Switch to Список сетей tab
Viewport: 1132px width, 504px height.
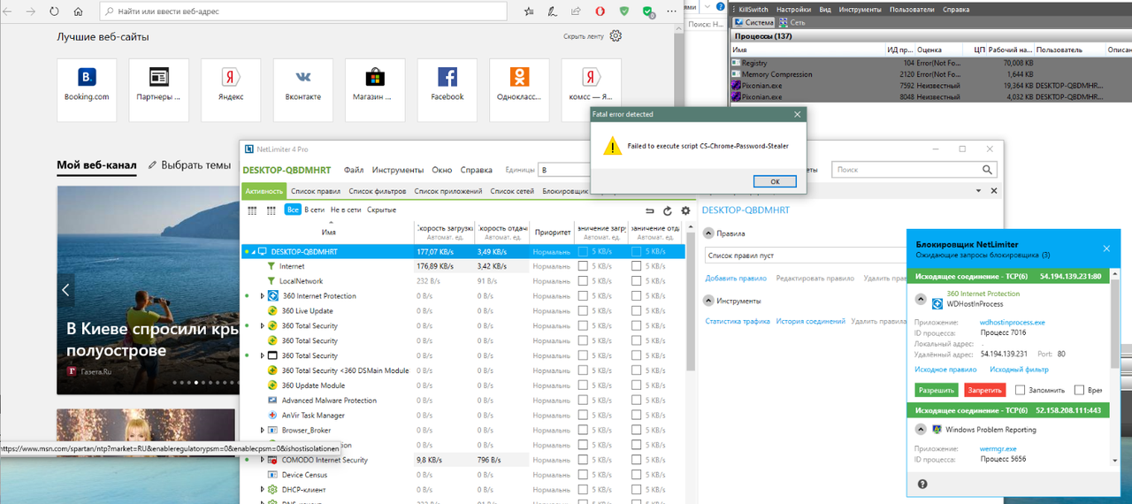pyautogui.click(x=512, y=191)
